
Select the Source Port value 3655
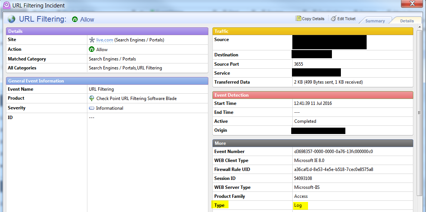(x=299, y=64)
